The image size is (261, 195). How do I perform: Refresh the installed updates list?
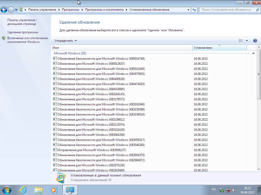194,10
